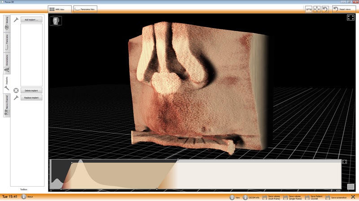The height and width of the screenshot is (201, 359).
Task: Open DICOM info
Action: pos(245,197)
